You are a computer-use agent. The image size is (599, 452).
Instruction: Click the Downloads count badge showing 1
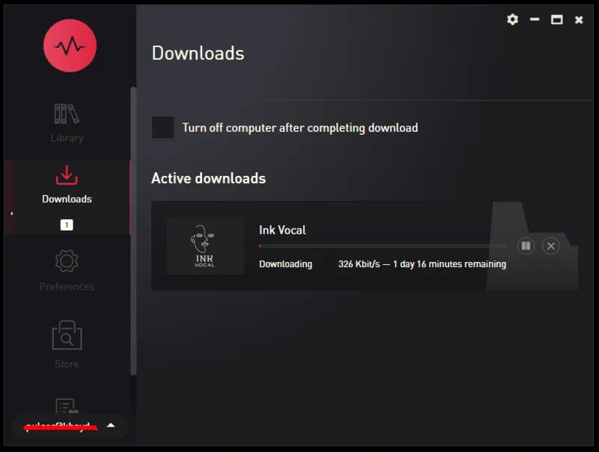tap(67, 225)
